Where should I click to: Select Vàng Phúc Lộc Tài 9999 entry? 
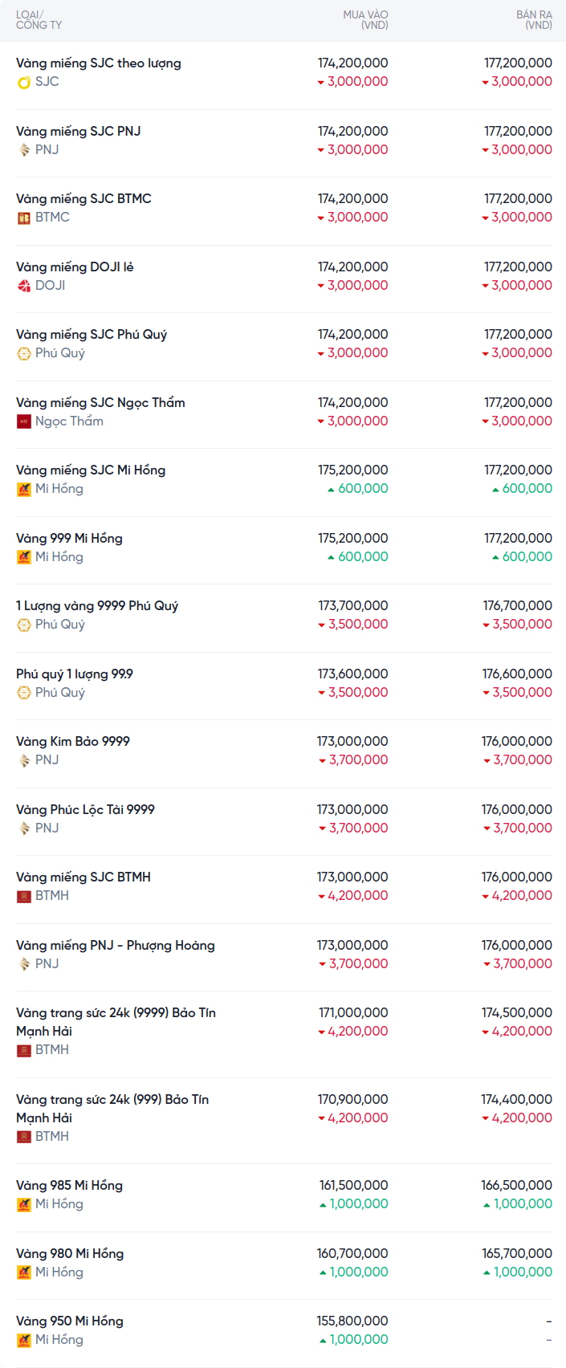pos(85,810)
